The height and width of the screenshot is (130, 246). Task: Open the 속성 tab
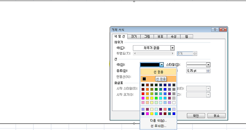(x=173, y=37)
